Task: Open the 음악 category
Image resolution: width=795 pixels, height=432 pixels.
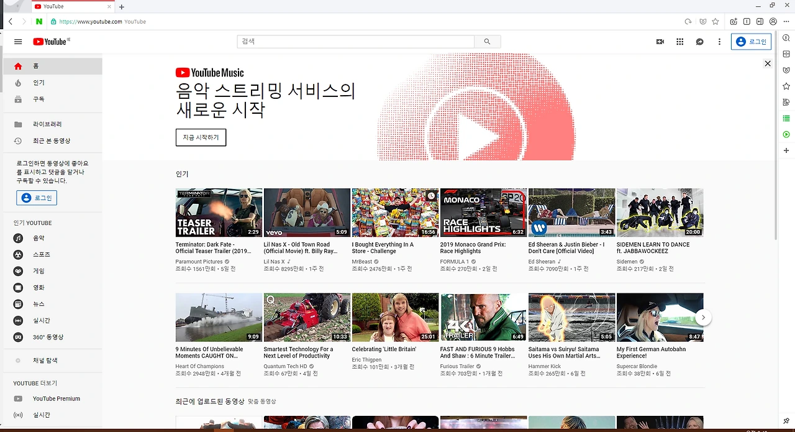Action: pos(53,238)
